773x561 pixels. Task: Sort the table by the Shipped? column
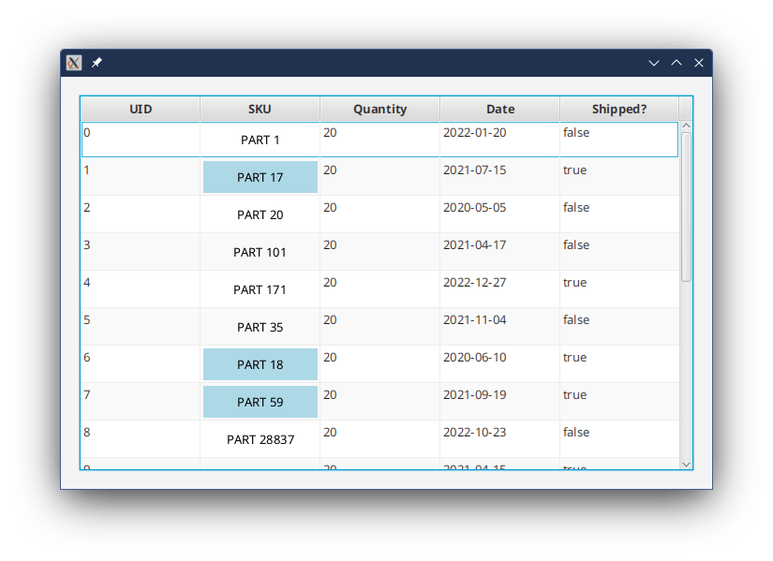[x=619, y=109]
